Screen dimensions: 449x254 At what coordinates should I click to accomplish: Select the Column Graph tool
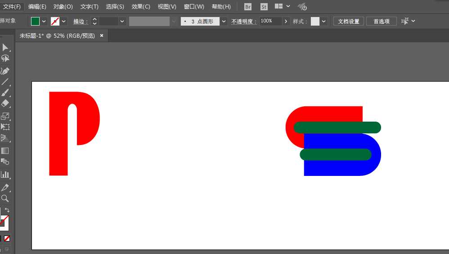5,175
